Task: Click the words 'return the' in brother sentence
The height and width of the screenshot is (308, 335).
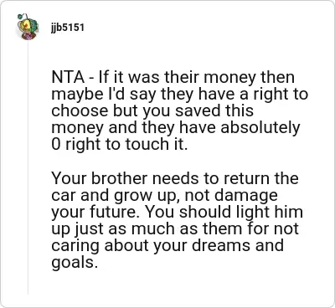Action: [269, 178]
